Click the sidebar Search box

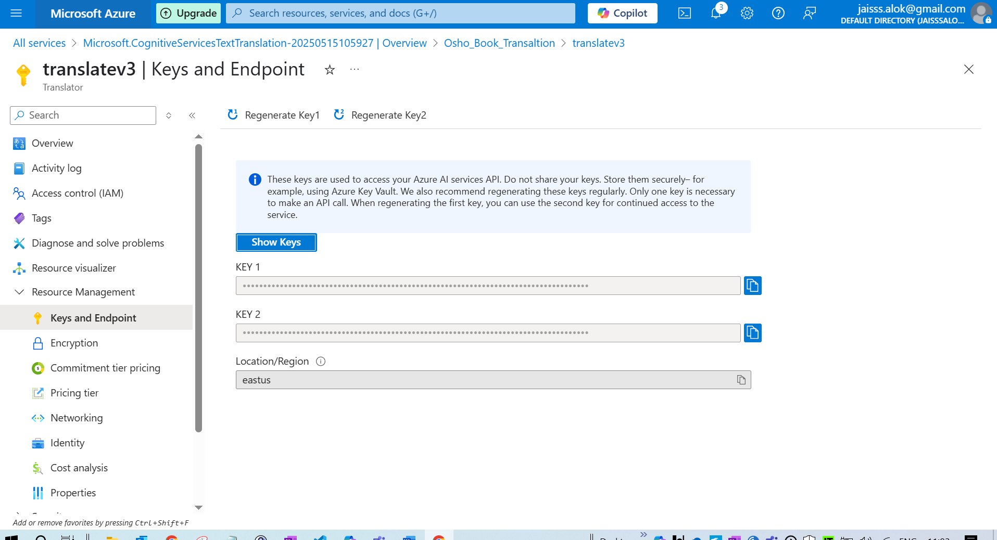pyautogui.click(x=83, y=115)
